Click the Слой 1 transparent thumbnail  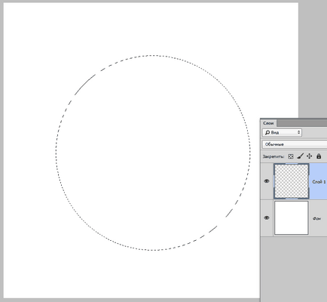pyautogui.click(x=292, y=181)
